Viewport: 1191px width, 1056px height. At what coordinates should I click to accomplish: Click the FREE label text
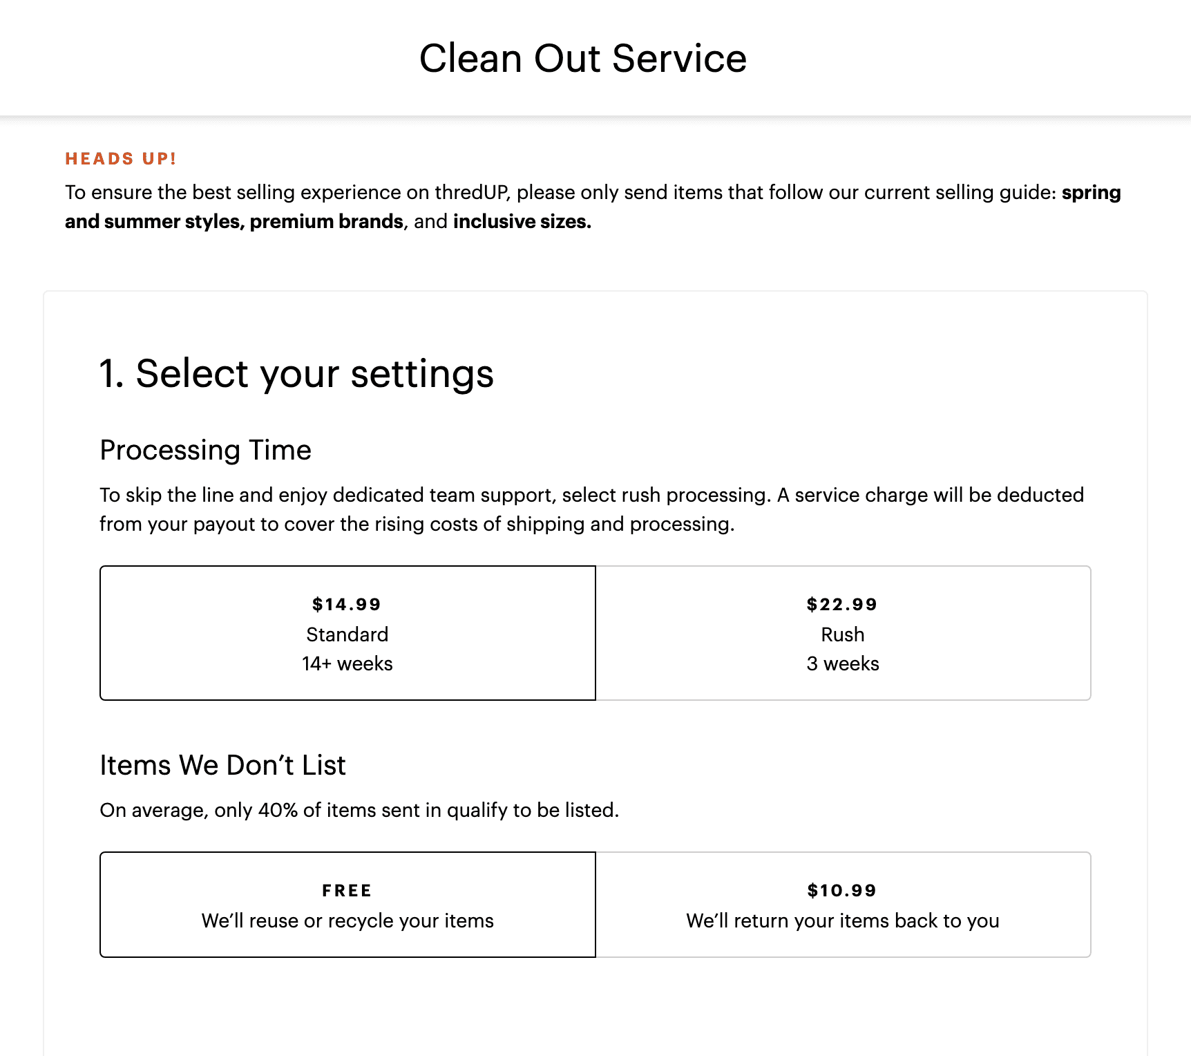pos(347,890)
